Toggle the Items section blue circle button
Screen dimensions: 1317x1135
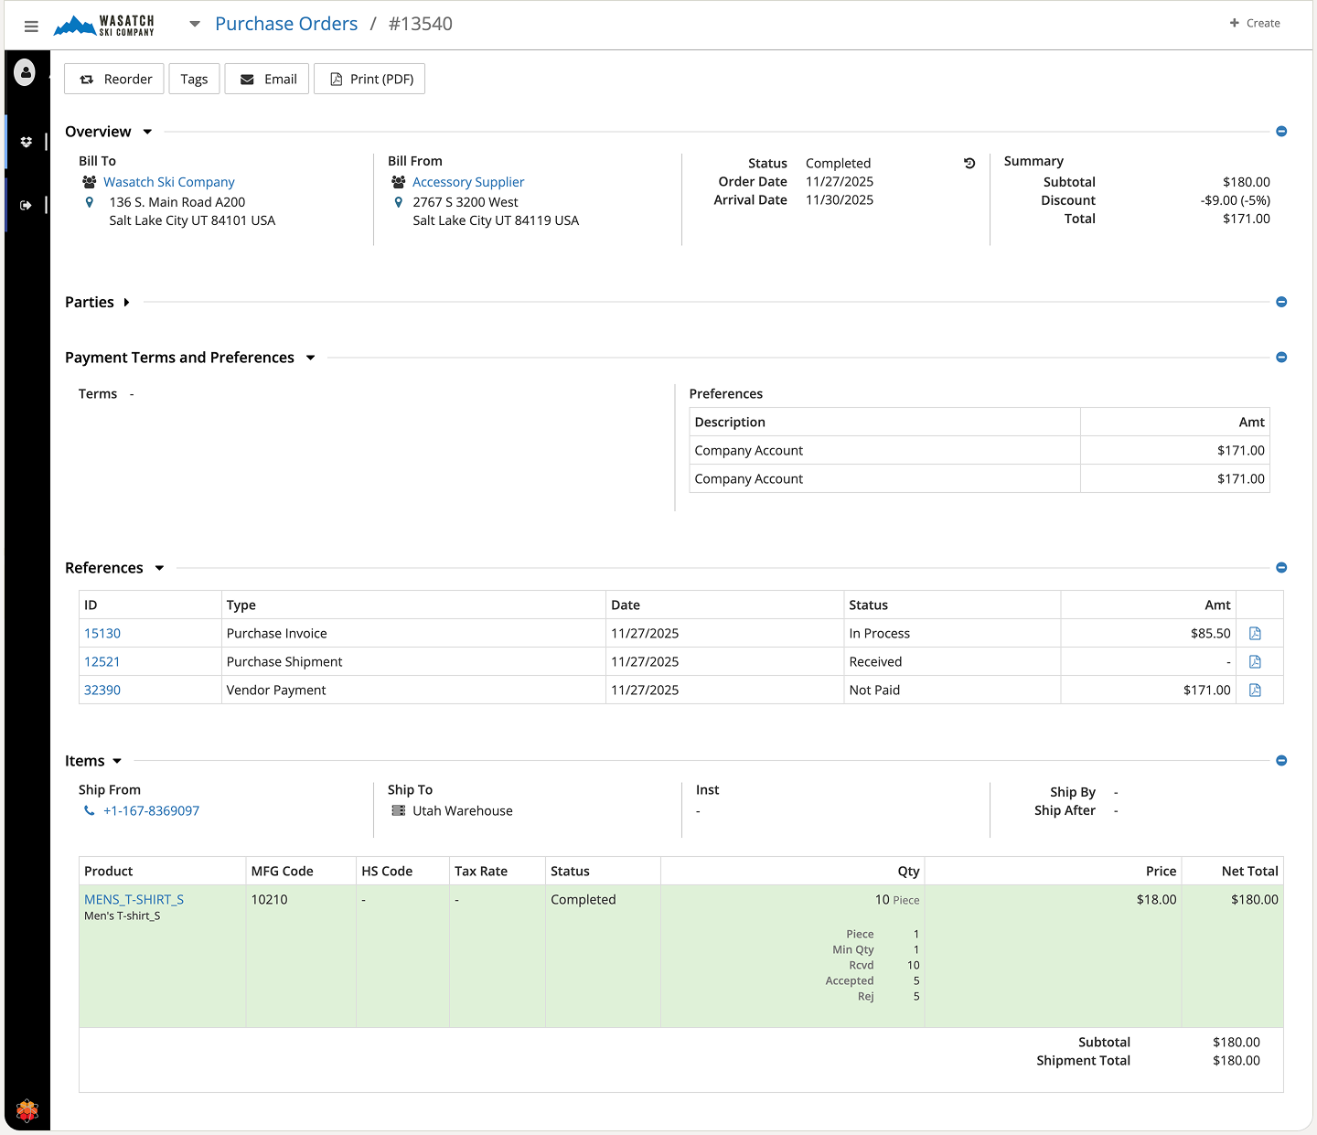coord(1281,761)
